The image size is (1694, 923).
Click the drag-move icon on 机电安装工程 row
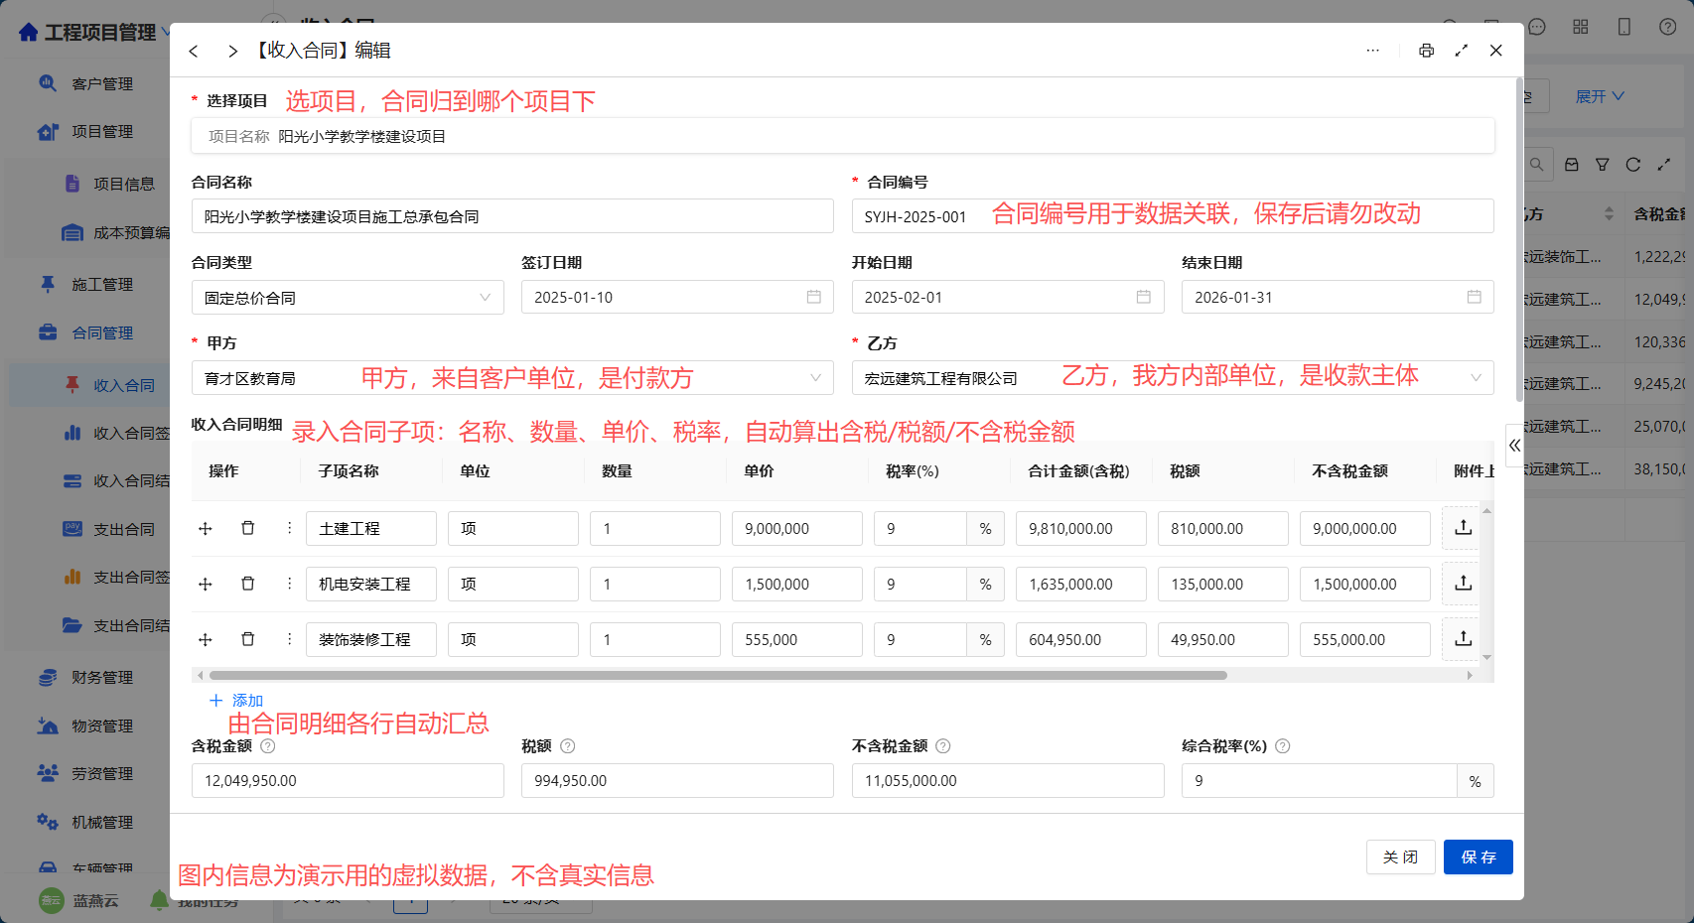click(x=206, y=585)
